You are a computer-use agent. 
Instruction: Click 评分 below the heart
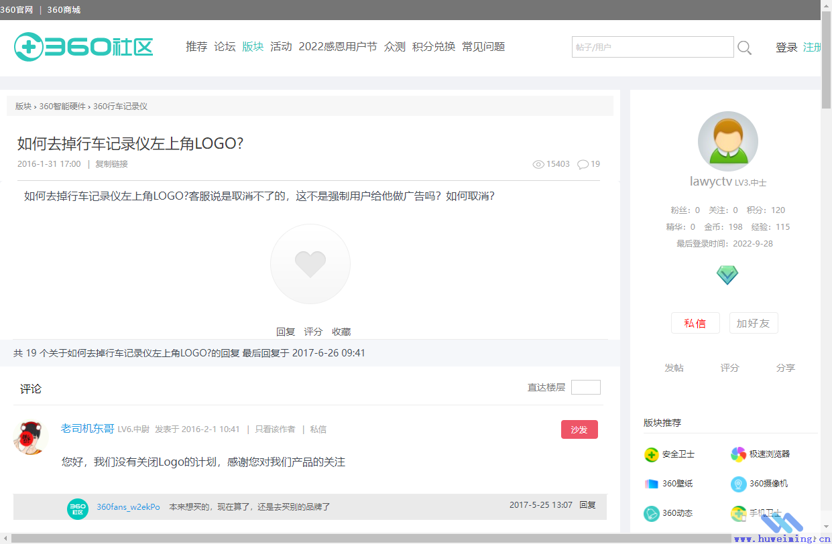point(313,332)
